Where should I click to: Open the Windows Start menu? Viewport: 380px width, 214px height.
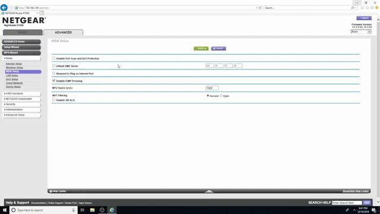click(x=5, y=210)
